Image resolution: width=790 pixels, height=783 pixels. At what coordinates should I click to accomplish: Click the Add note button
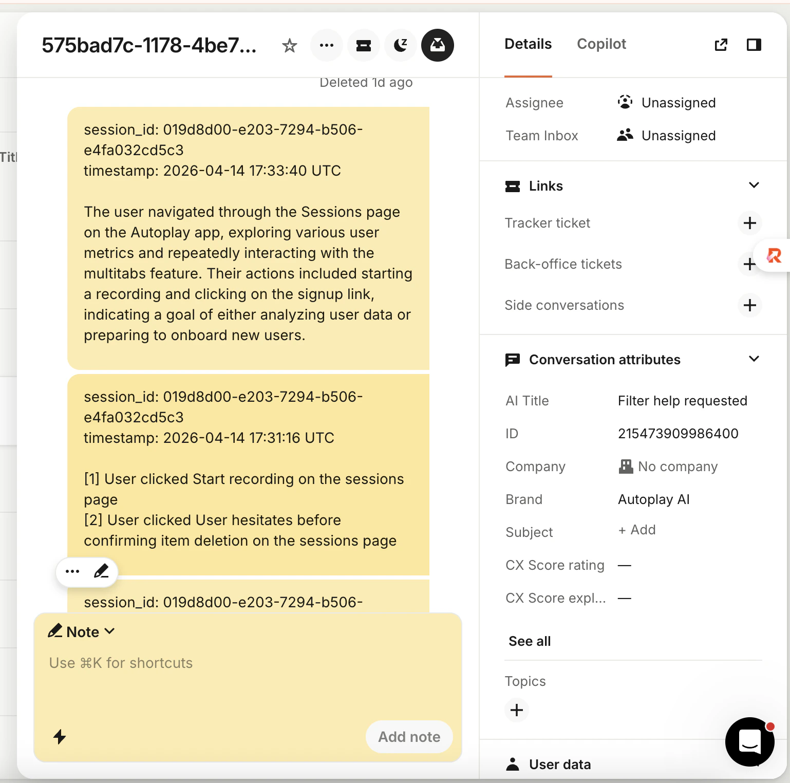point(409,737)
